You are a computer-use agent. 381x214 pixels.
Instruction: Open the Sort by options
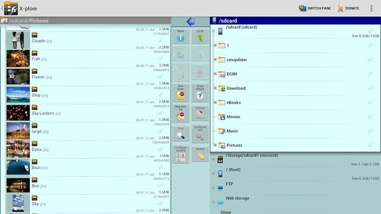(200, 113)
